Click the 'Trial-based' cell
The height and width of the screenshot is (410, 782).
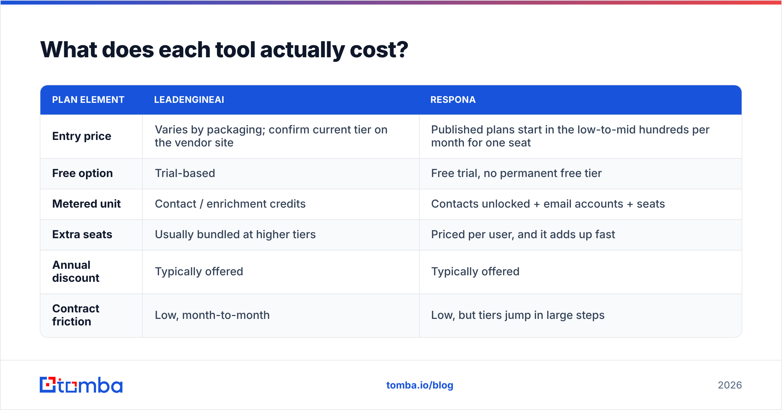tap(281, 174)
